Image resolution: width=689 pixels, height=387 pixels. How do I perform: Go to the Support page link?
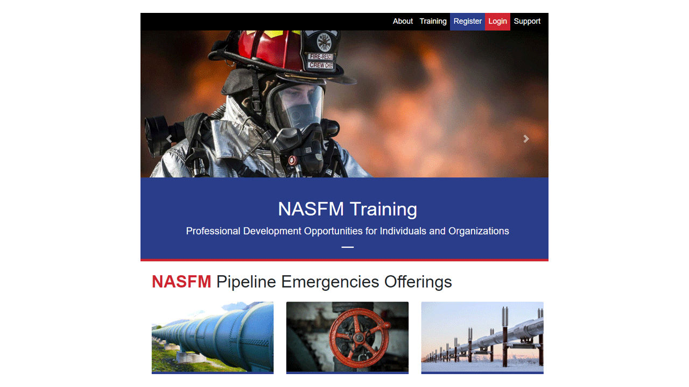(527, 21)
